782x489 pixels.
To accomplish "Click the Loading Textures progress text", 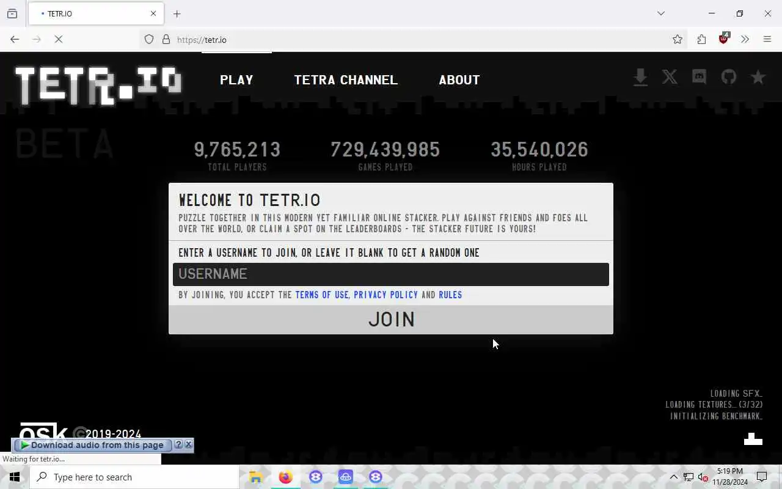I will click(714, 405).
